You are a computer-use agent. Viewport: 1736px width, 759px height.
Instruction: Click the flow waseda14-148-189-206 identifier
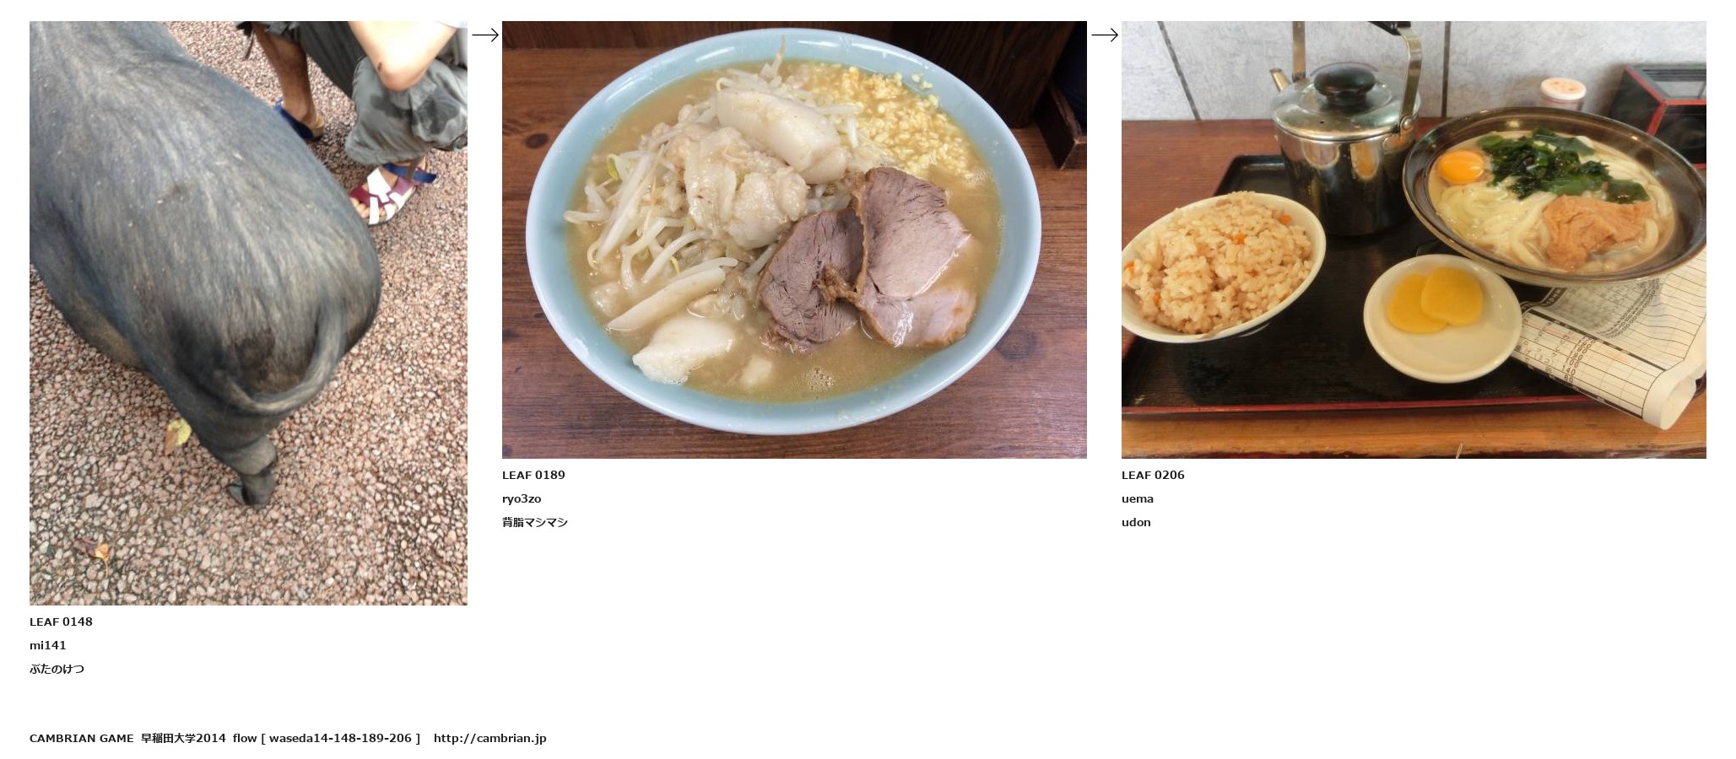pos(327,738)
